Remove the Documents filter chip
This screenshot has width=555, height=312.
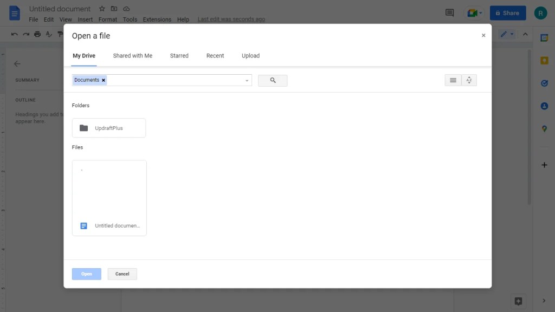pyautogui.click(x=104, y=80)
